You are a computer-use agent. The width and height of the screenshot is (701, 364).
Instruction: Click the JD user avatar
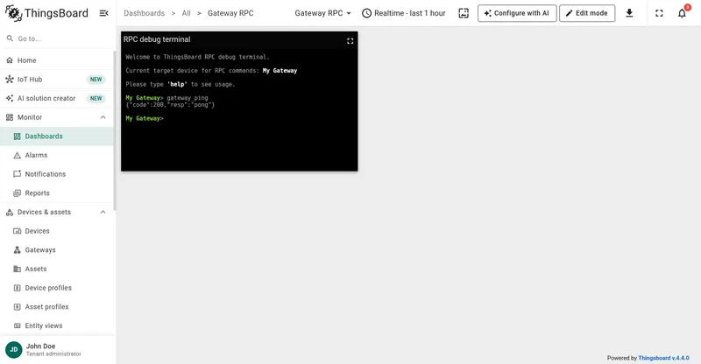13,350
